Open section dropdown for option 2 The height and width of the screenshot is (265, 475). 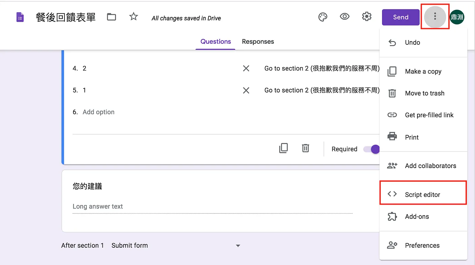coord(322,68)
